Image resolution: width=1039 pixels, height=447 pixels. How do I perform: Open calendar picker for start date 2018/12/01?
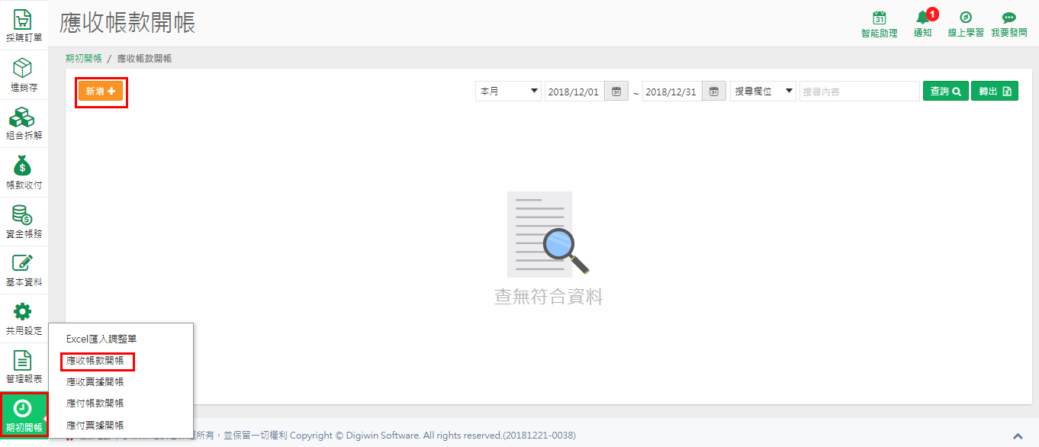point(616,92)
